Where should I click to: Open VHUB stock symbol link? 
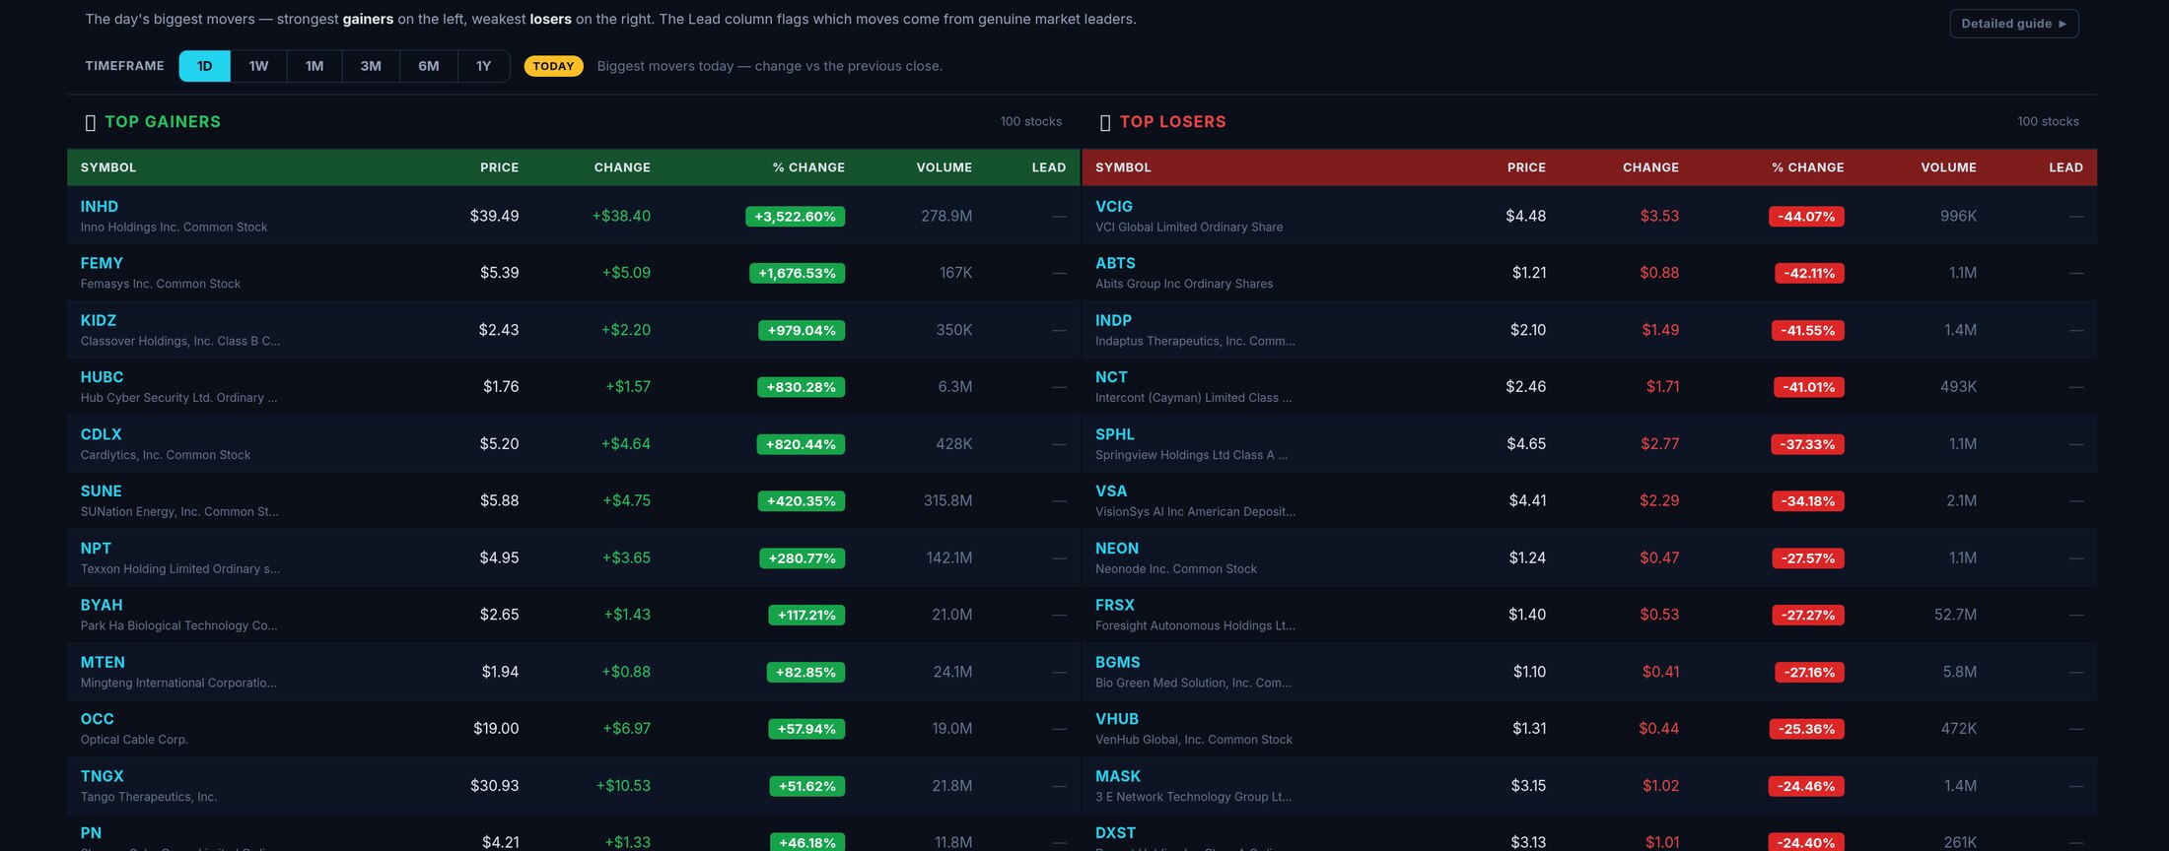(x=1117, y=719)
